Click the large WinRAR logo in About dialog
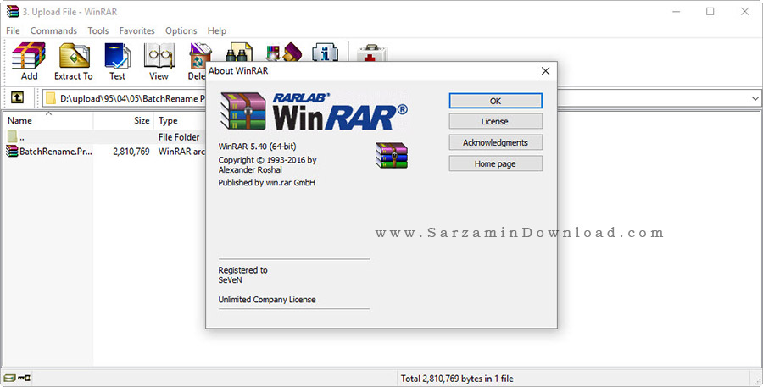The width and height of the screenshot is (763, 387). (x=314, y=112)
